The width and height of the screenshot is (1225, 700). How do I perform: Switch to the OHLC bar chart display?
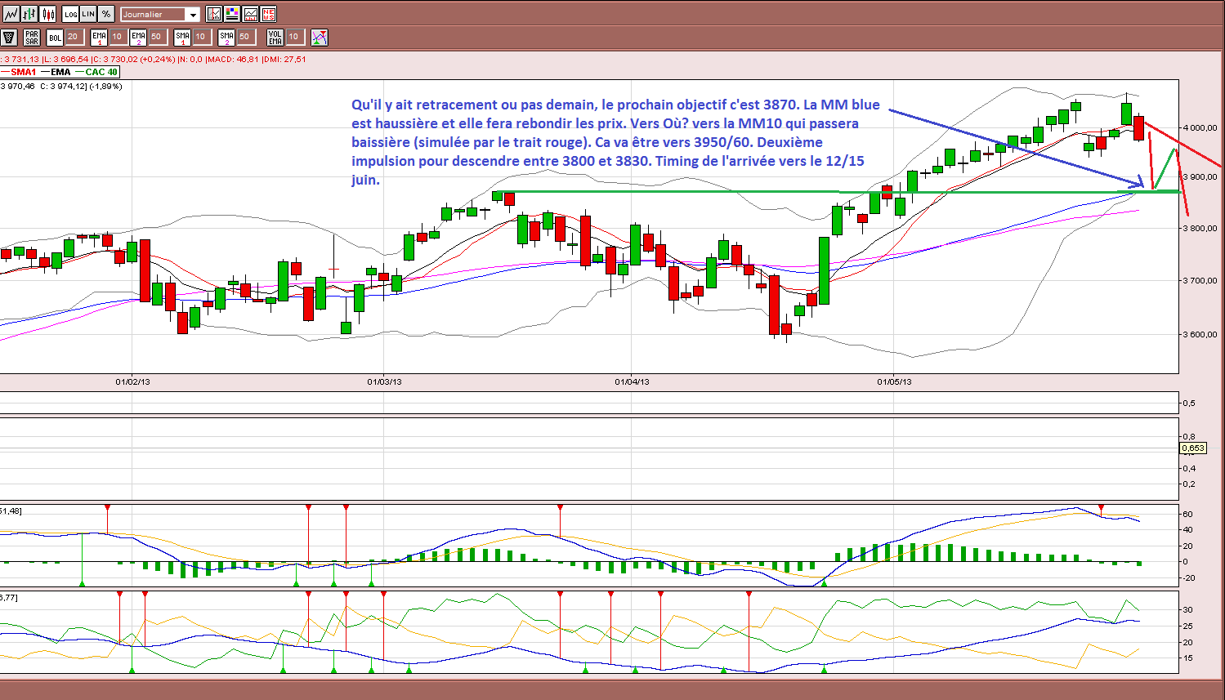[29, 14]
